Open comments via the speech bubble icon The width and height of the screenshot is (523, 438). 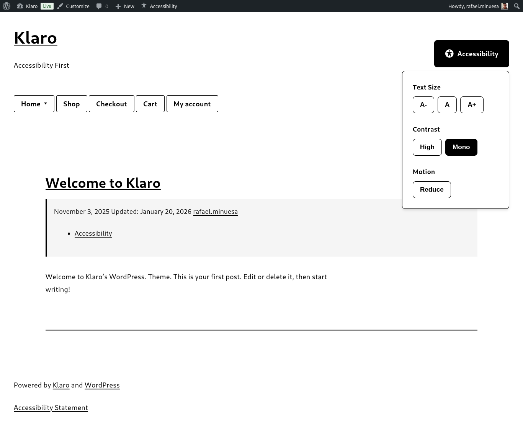click(99, 6)
